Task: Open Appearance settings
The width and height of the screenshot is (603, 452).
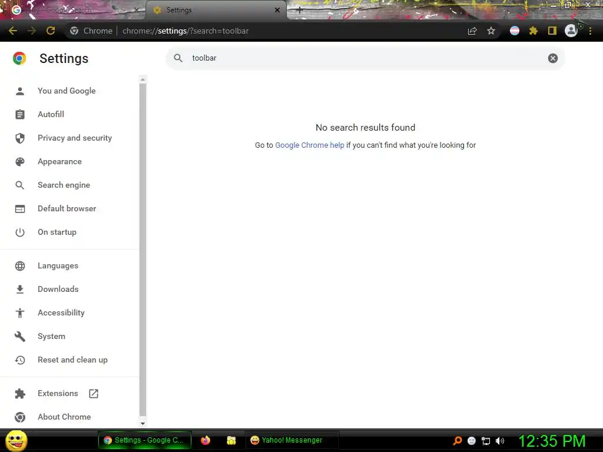Action: click(x=59, y=161)
